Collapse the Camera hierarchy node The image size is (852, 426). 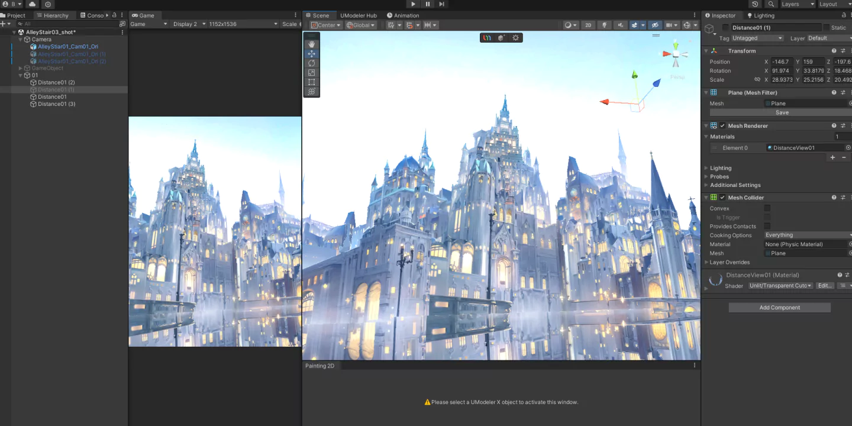click(x=21, y=40)
